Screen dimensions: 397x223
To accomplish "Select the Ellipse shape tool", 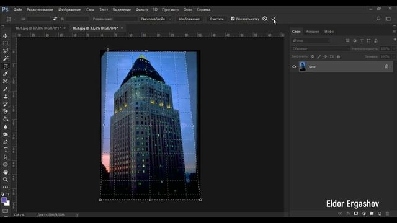I will [x=6, y=165].
